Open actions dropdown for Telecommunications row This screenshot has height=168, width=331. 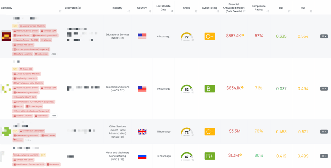coord(324,89)
